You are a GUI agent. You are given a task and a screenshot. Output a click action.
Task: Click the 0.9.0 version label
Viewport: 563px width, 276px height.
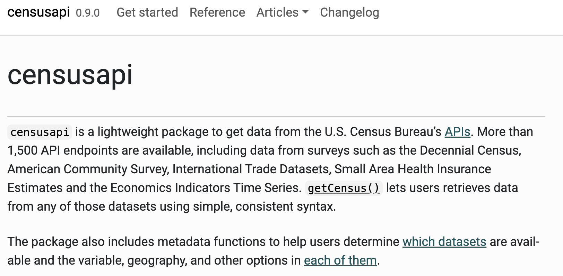pos(88,13)
